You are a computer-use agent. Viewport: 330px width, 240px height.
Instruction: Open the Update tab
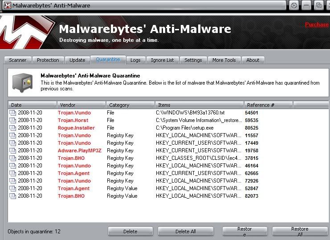[x=77, y=60]
